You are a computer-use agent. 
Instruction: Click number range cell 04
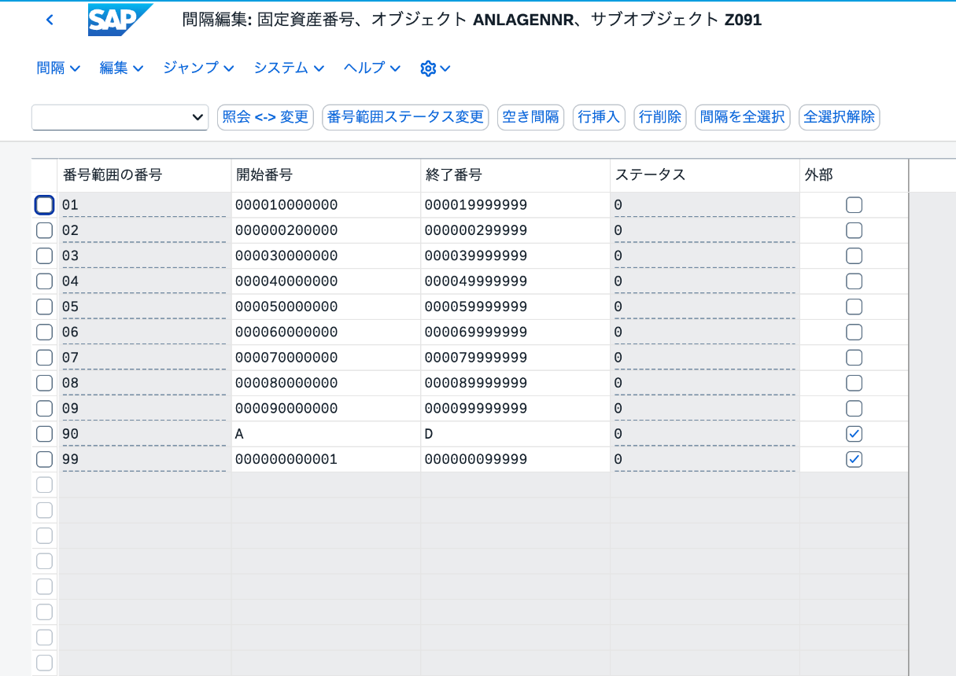(145, 281)
